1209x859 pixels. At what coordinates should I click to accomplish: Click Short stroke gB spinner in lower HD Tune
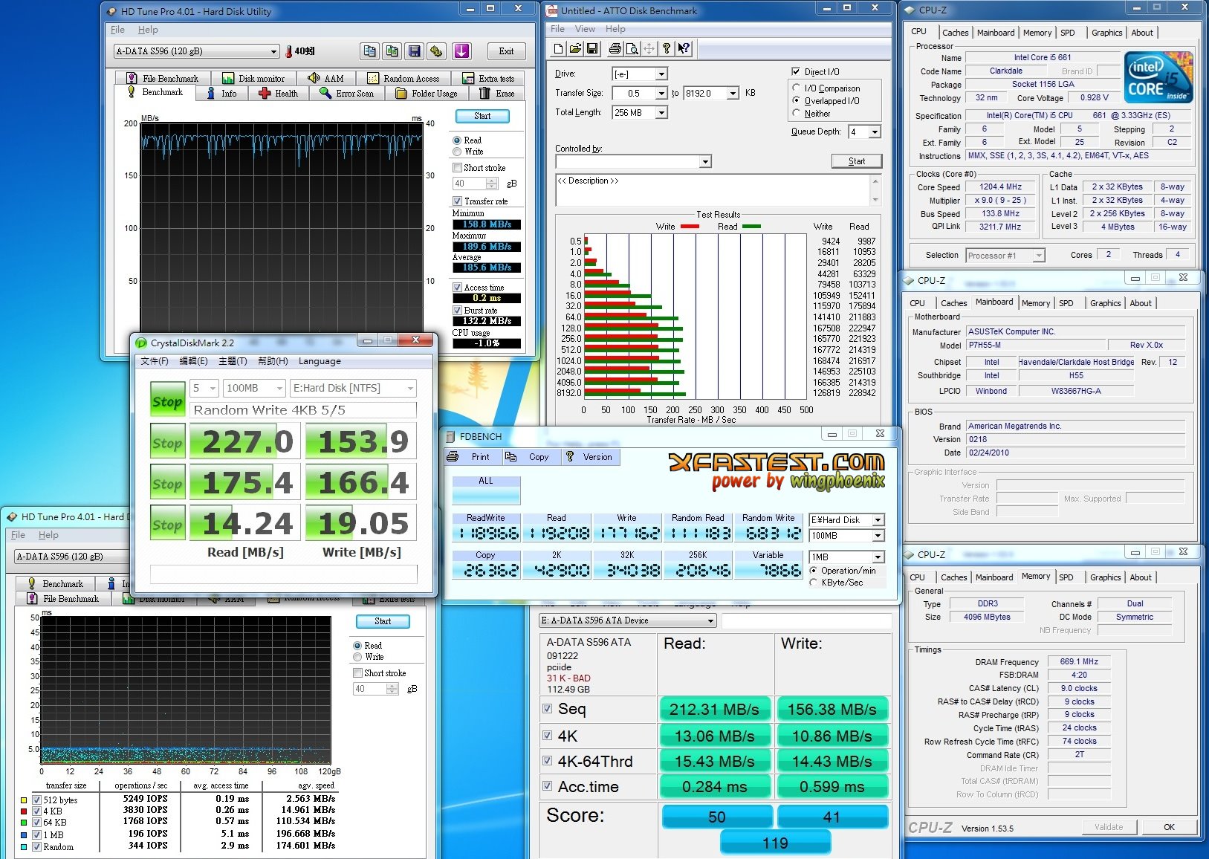pyautogui.click(x=392, y=689)
